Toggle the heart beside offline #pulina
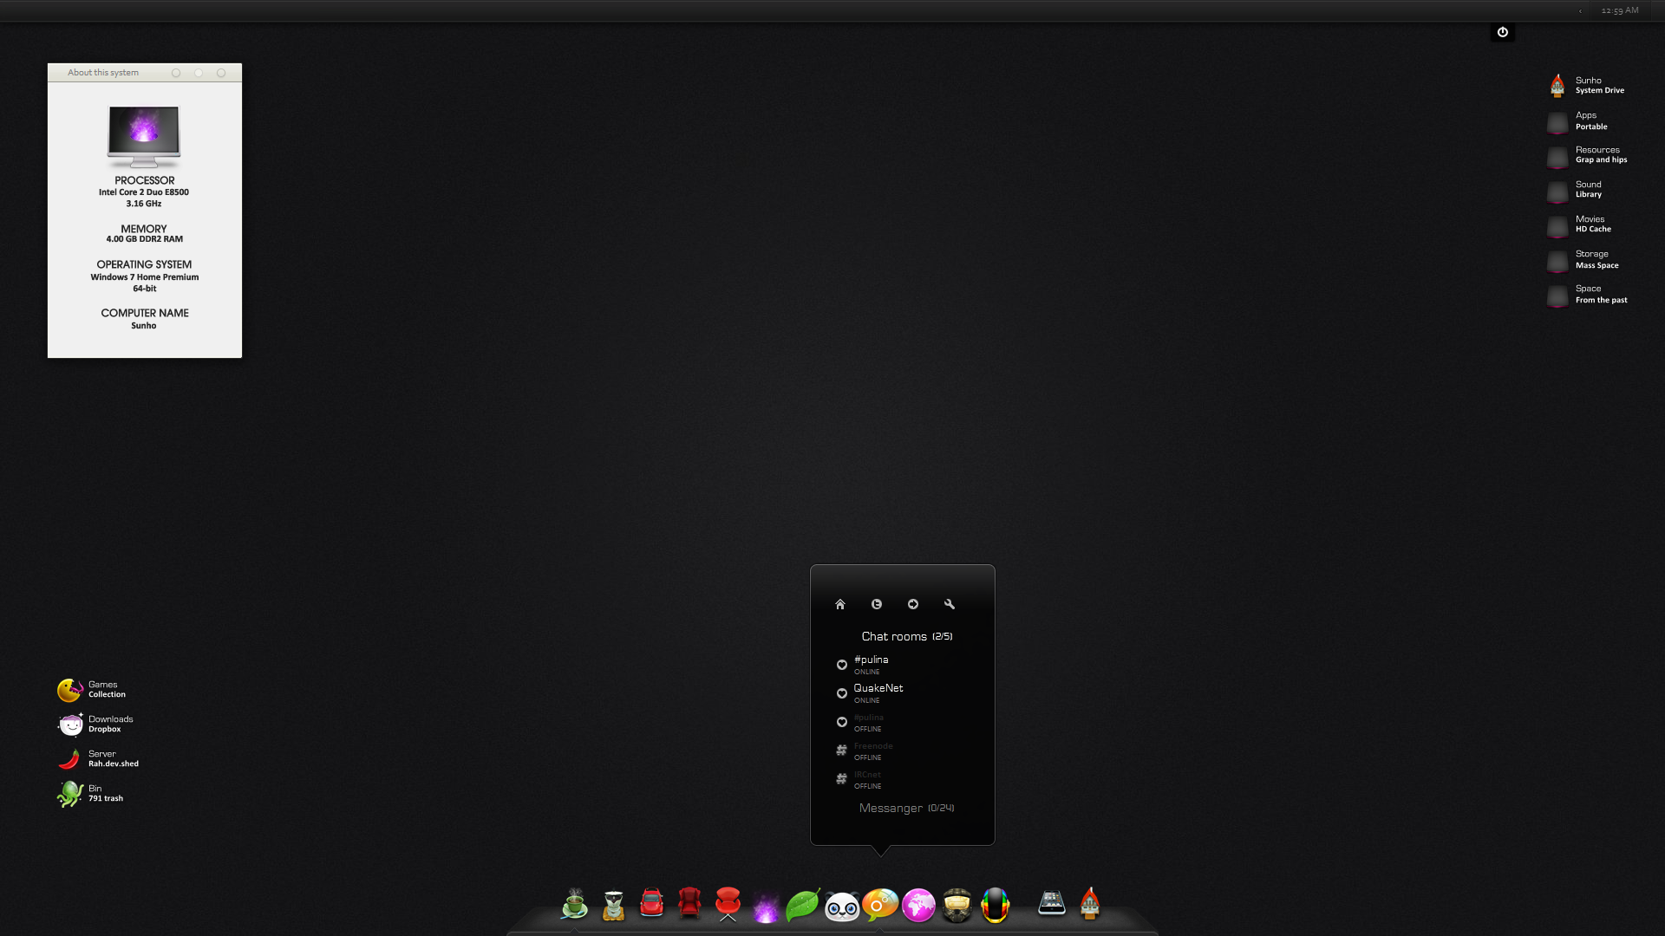This screenshot has width=1665, height=936. [841, 722]
